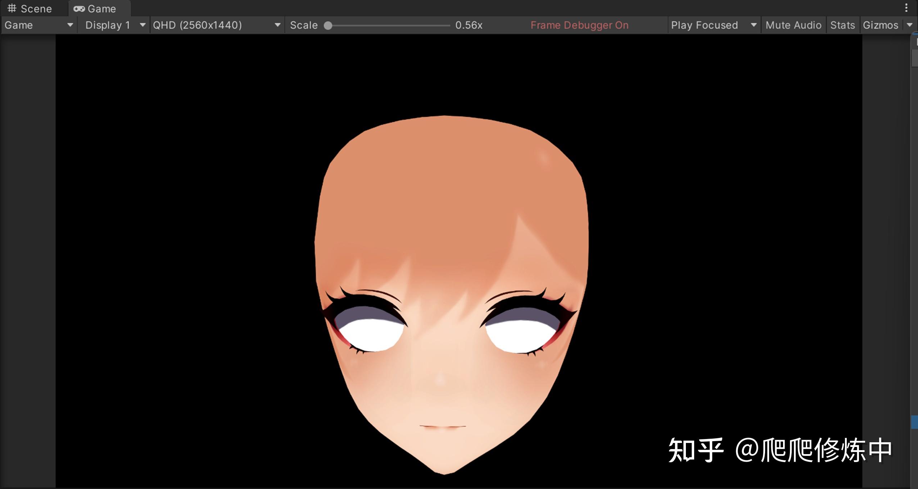Click the Display 1 selector
Viewport: 918px width, 489px height.
tap(108, 25)
